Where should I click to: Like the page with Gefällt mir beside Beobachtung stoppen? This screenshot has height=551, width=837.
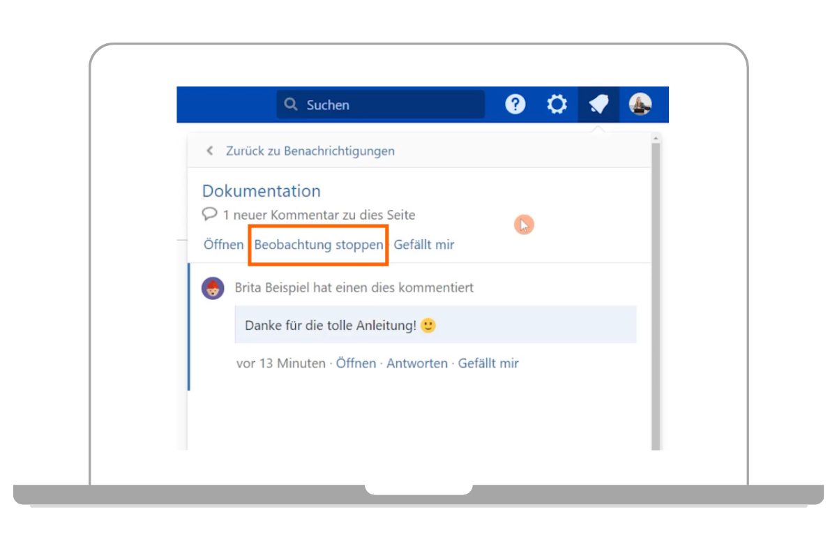(x=424, y=245)
